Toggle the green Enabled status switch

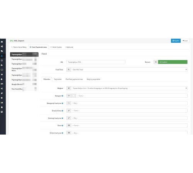(173, 62)
